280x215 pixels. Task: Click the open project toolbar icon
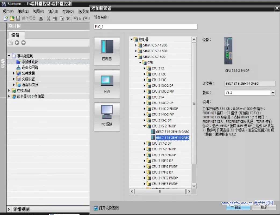(12, 18)
